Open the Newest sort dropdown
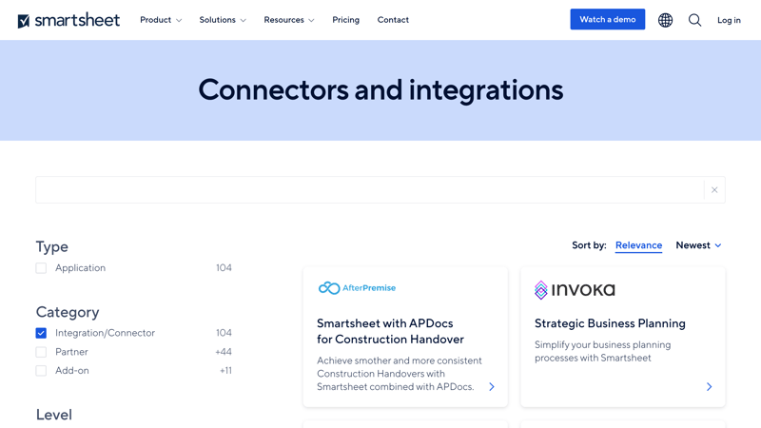Viewport: 761px width, 428px height. coord(698,245)
